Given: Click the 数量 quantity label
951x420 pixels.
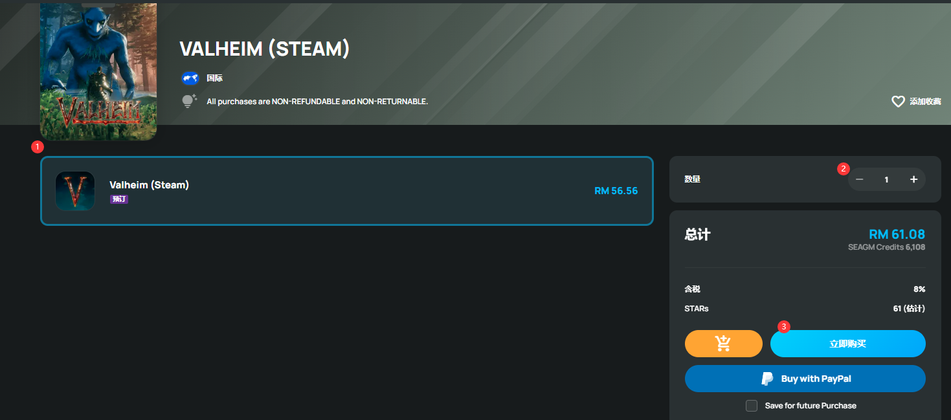Looking at the screenshot, I should pos(693,179).
